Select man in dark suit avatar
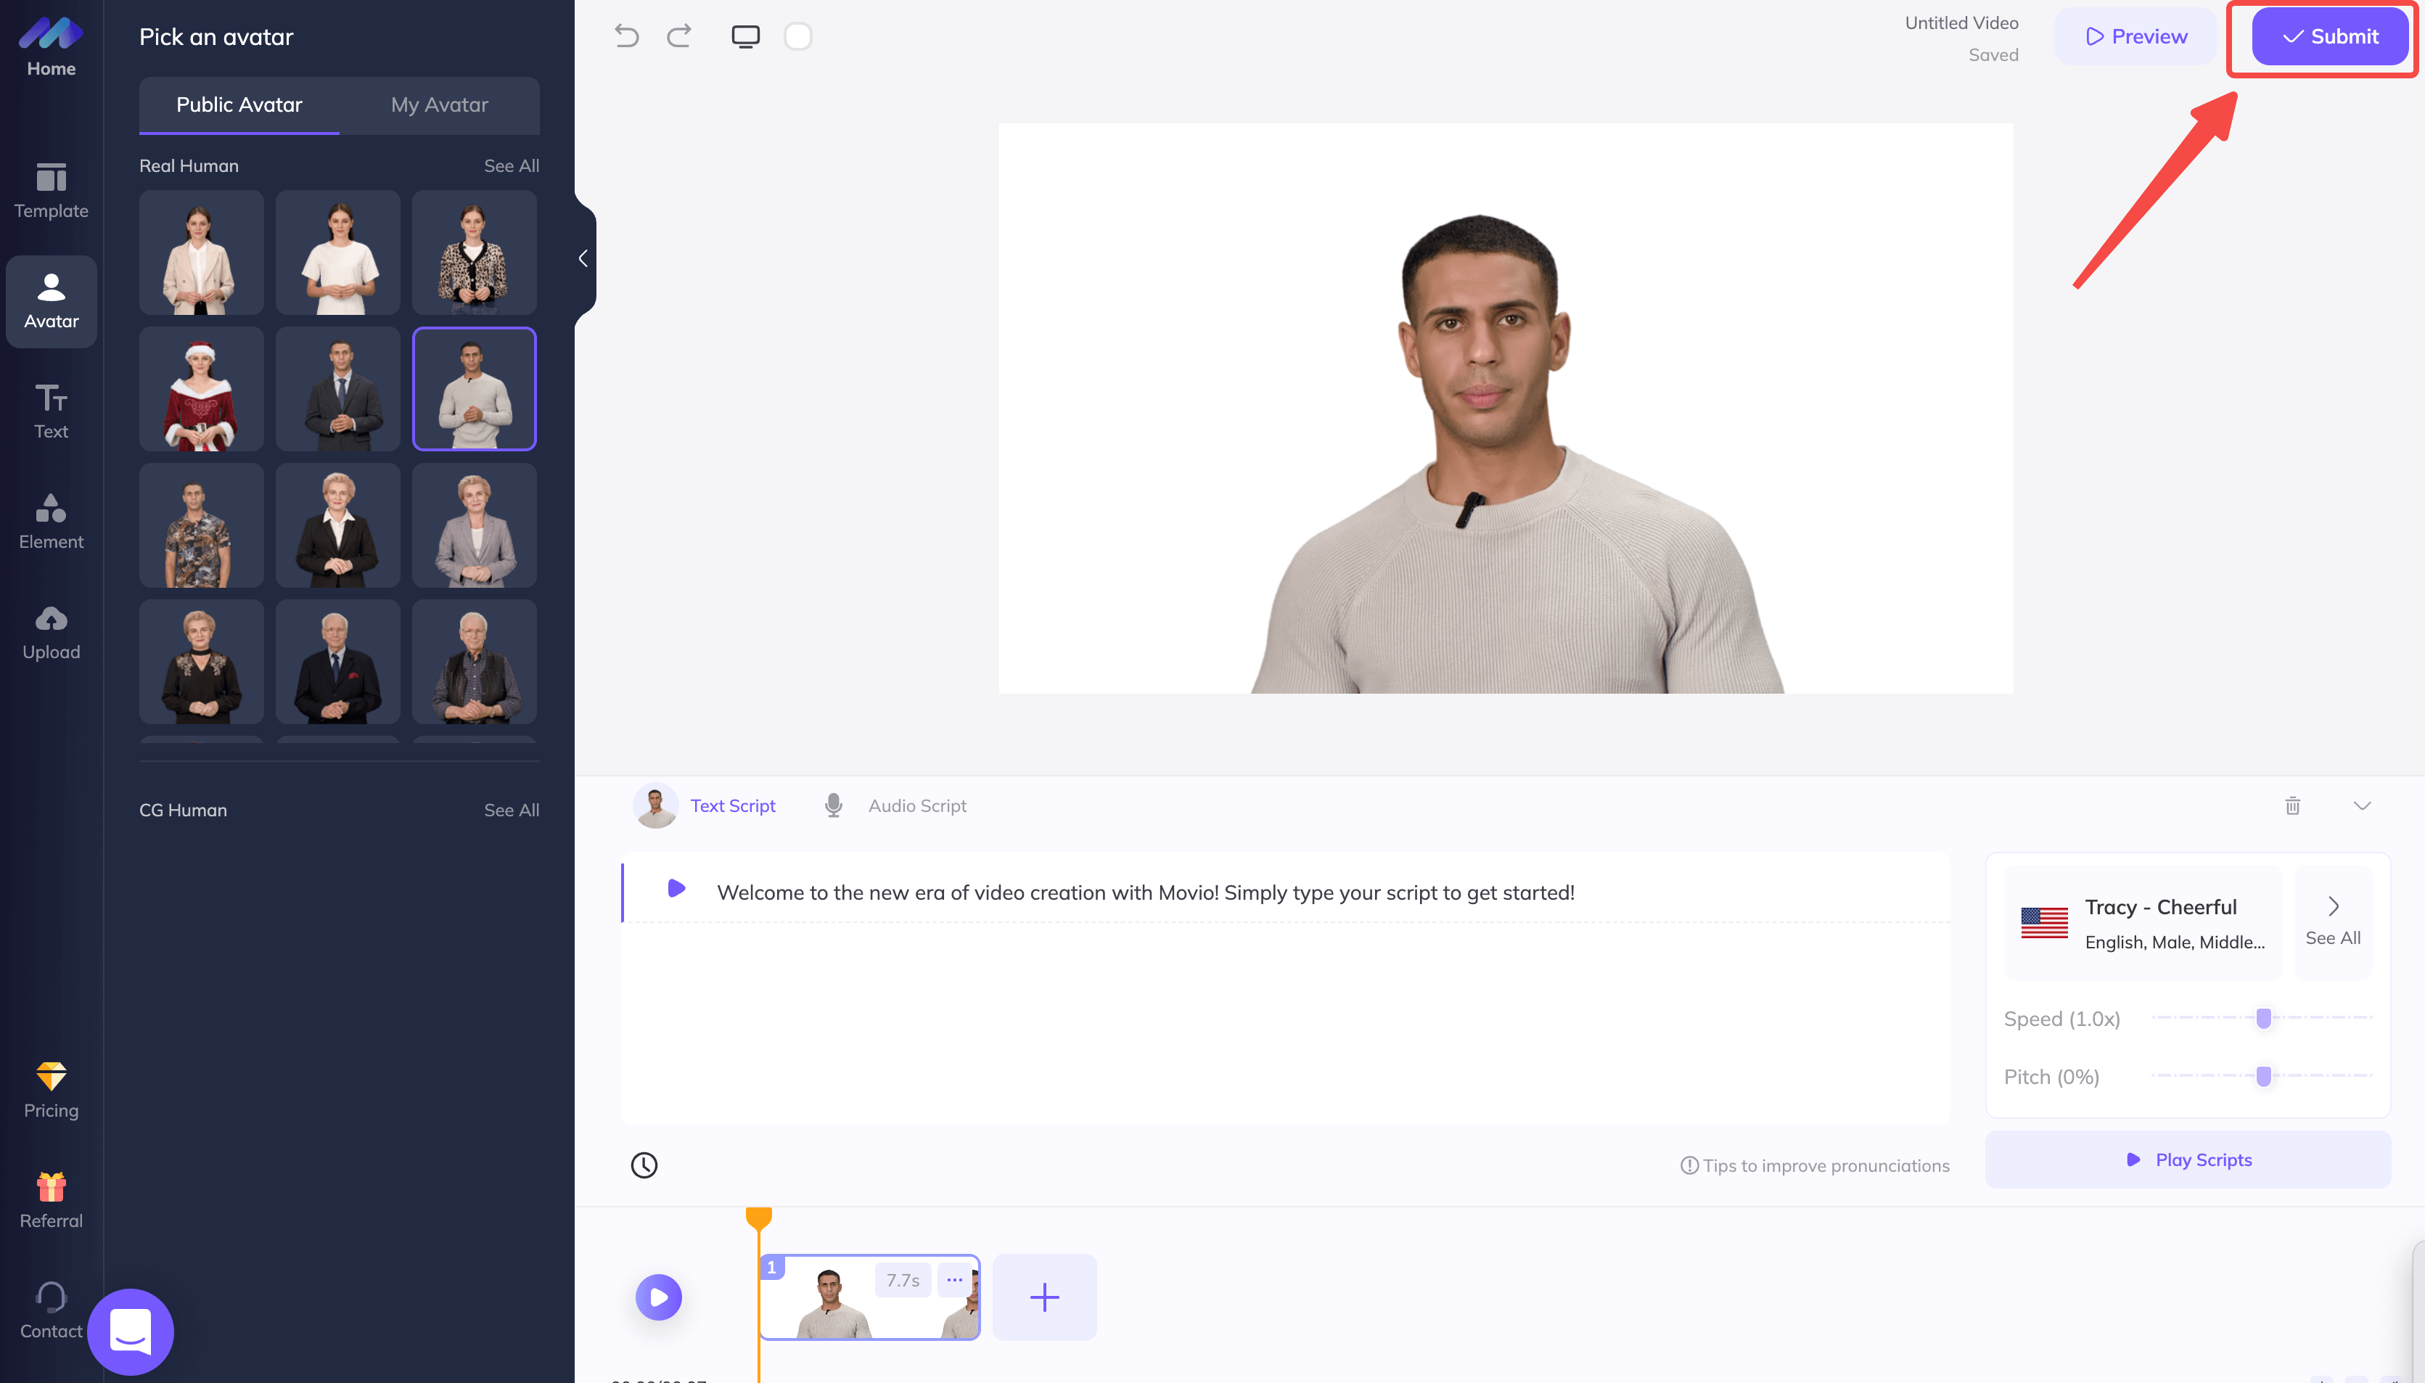This screenshot has width=2425, height=1383. click(x=338, y=388)
